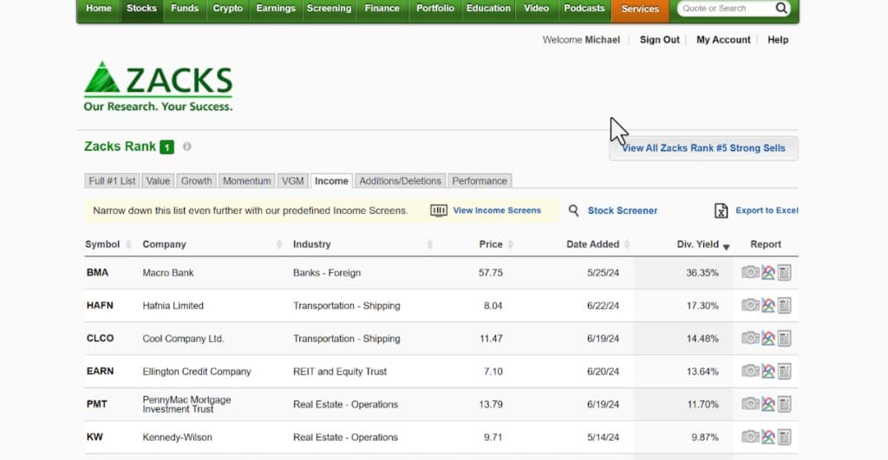Image resolution: width=888 pixels, height=460 pixels.
Task: Open chart icon for EARN row
Action: pos(768,371)
